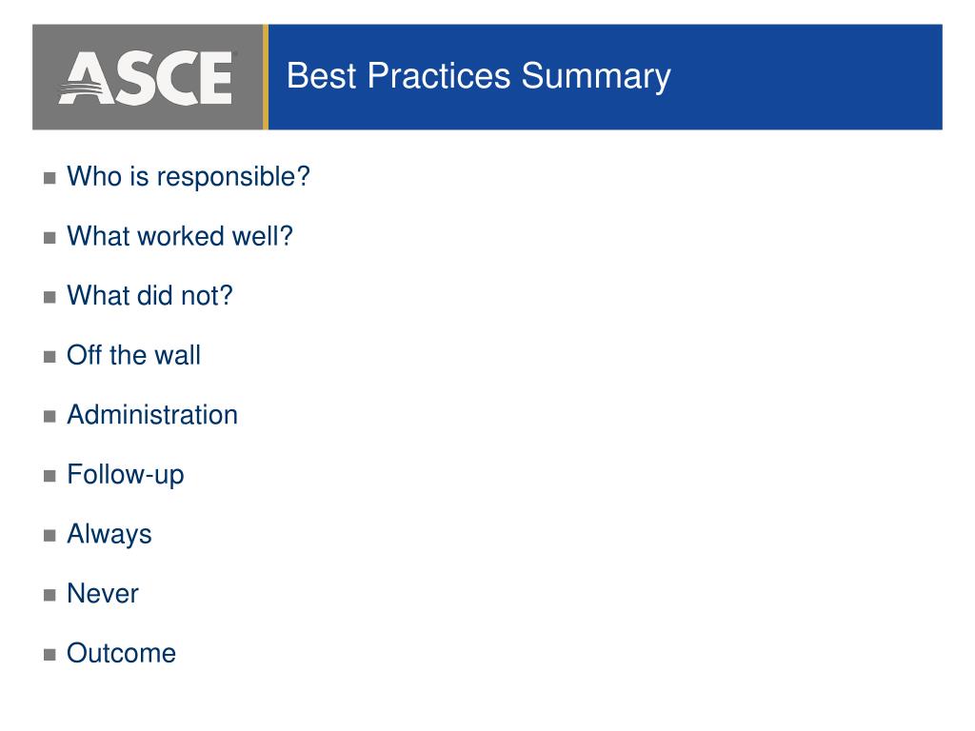Click bullet square before Who is responsible

(50, 178)
